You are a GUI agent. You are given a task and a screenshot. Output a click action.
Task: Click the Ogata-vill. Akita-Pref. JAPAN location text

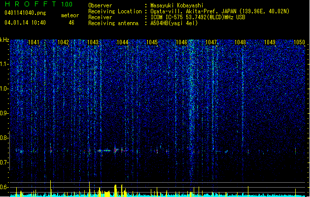(x=220, y=11)
